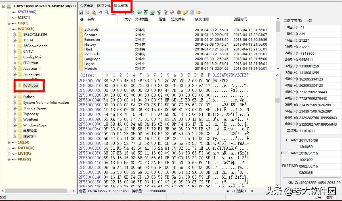The image size is (342, 201).
Task: Click the orange pie icon with white arrows
Action: pyautogui.click(x=172, y=12)
